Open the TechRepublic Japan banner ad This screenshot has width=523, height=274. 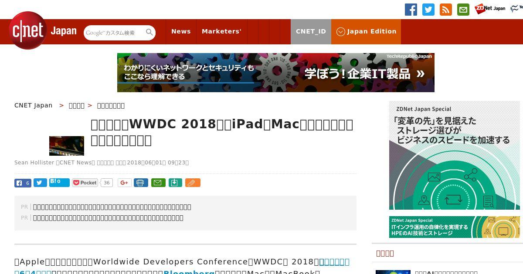pyautogui.click(x=276, y=73)
